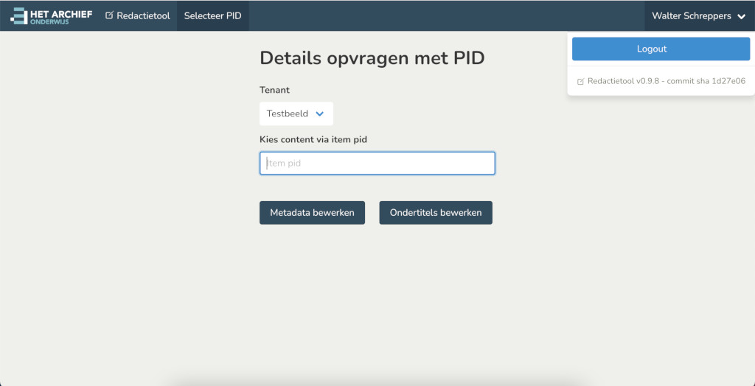
Task: Click the Metadata bewerken button
Action: tap(312, 213)
